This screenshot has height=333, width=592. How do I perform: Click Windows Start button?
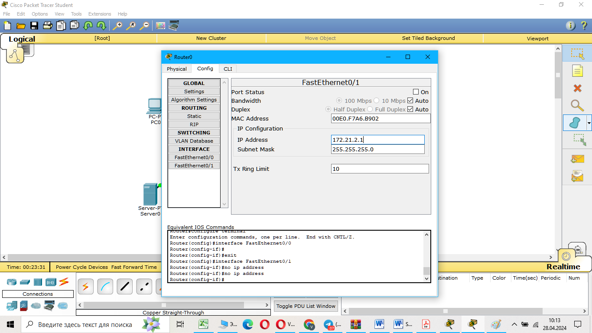point(10,324)
